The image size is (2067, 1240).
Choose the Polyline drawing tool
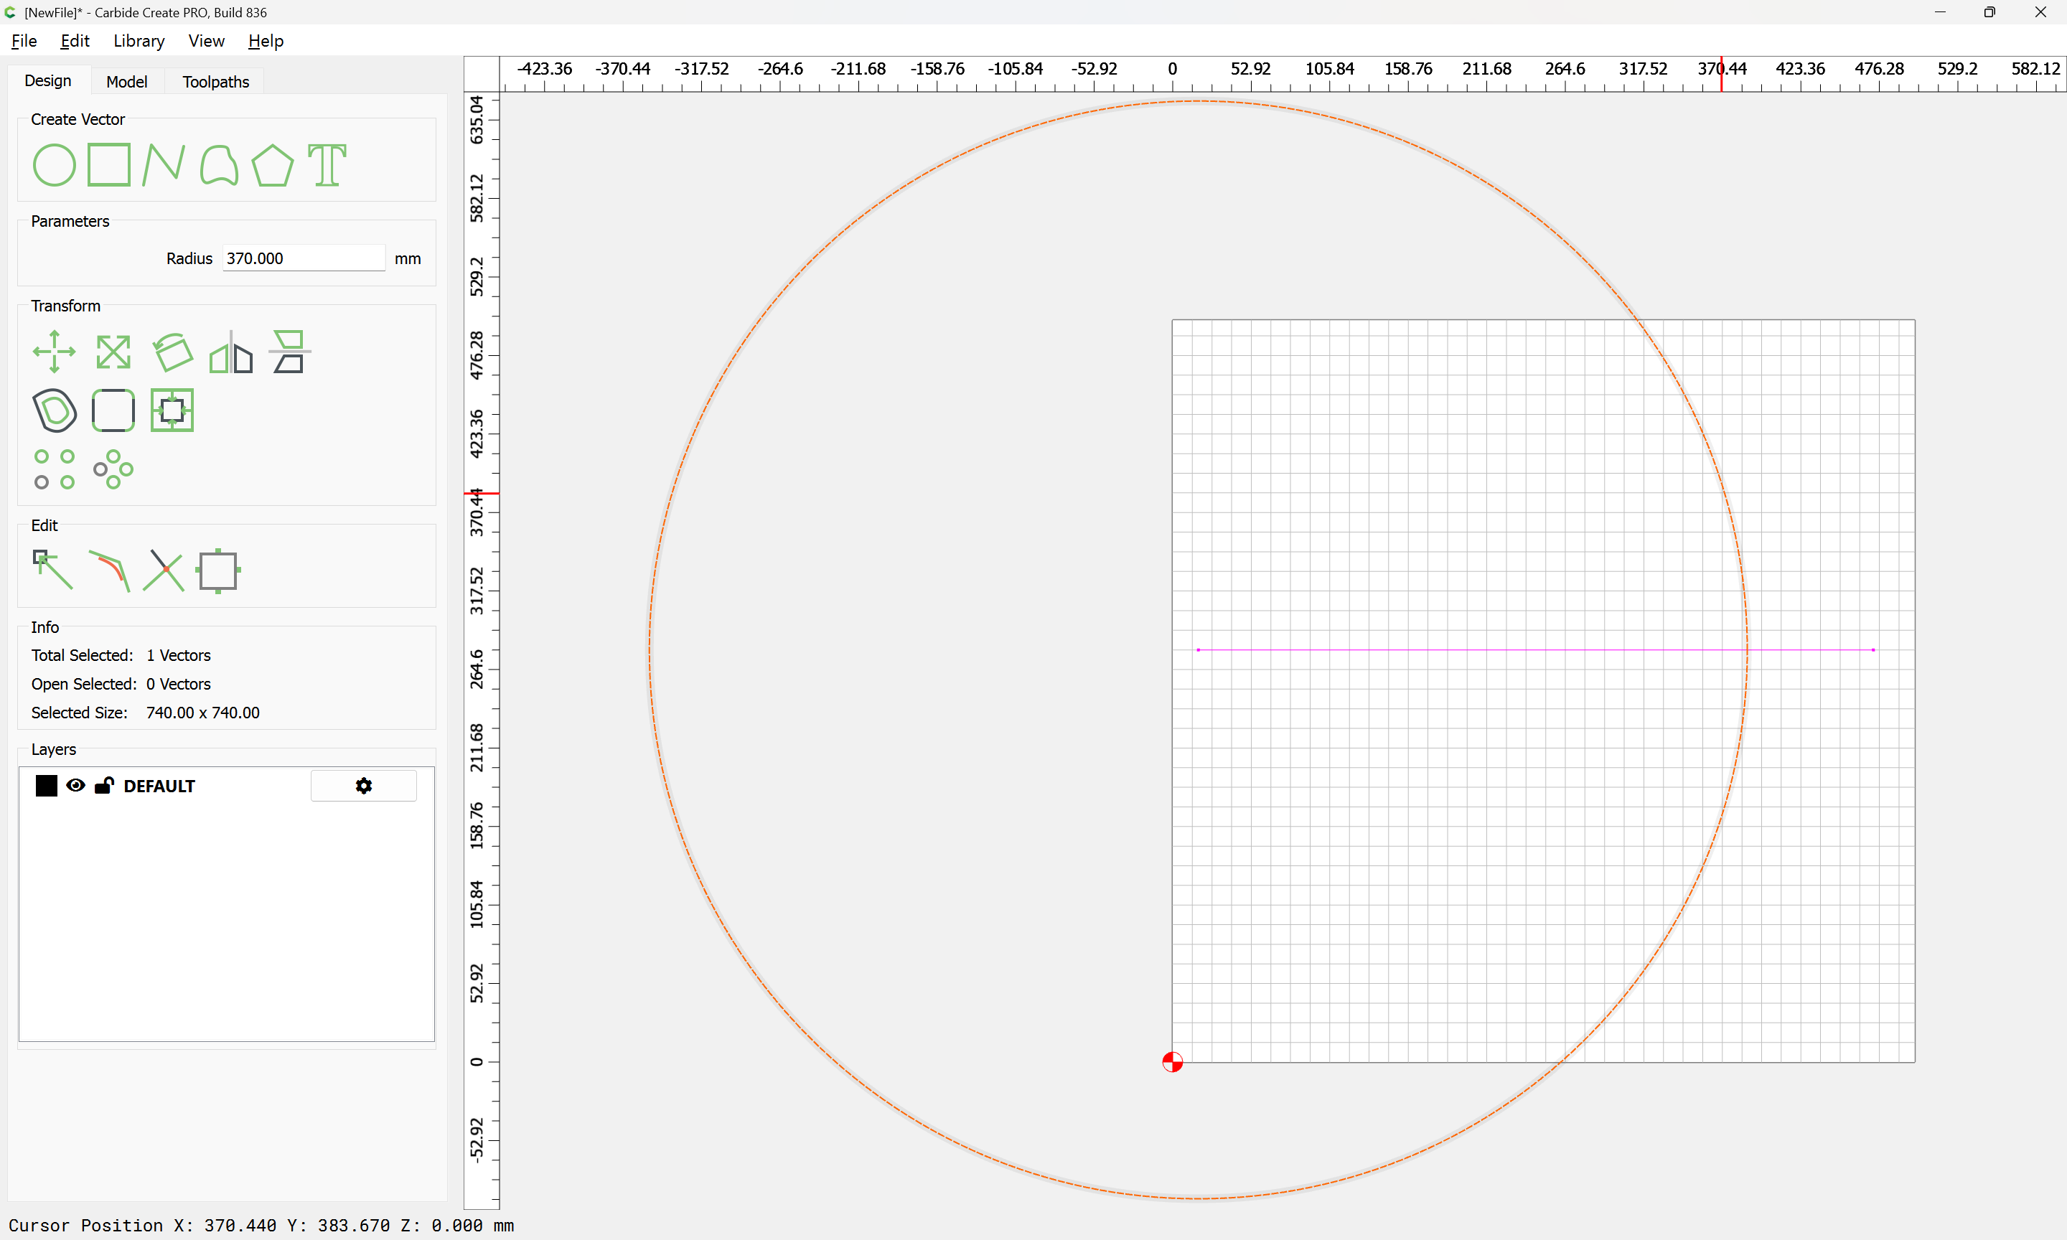coord(163,164)
